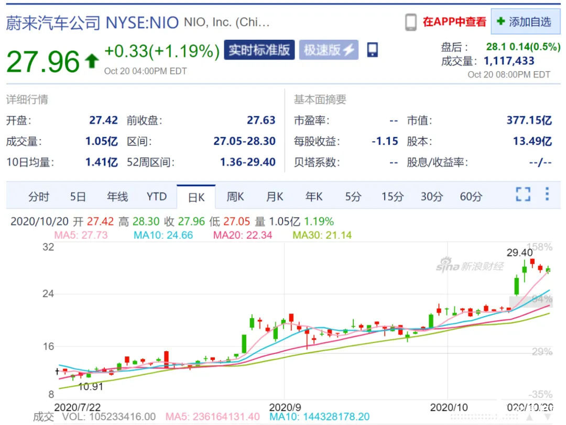
Task: Click the 2020/10 date axis label
Action: [449, 407]
